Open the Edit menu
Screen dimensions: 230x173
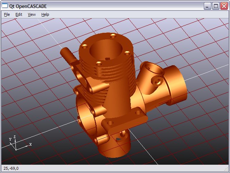point(19,14)
